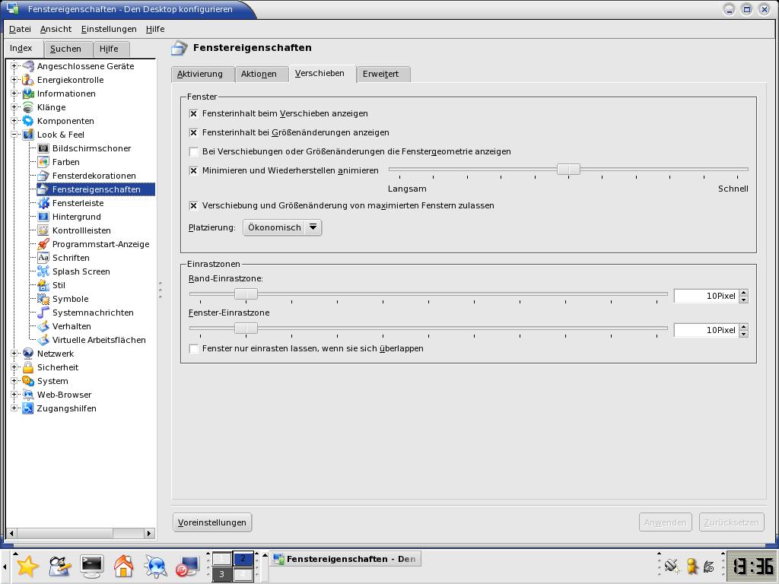Expand the Web-Browser tree node
Screen dimensions: 779x584
click(x=14, y=395)
